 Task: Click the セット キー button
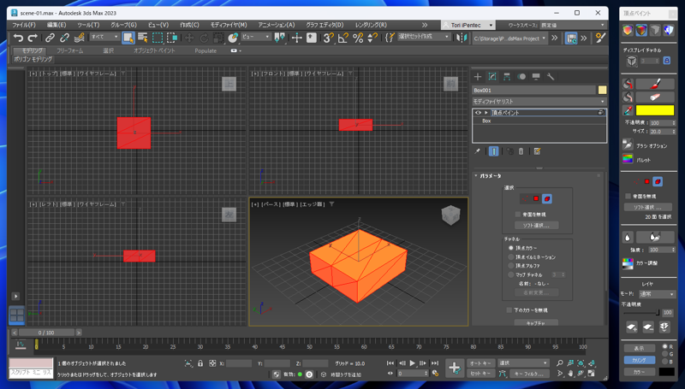pos(481,374)
